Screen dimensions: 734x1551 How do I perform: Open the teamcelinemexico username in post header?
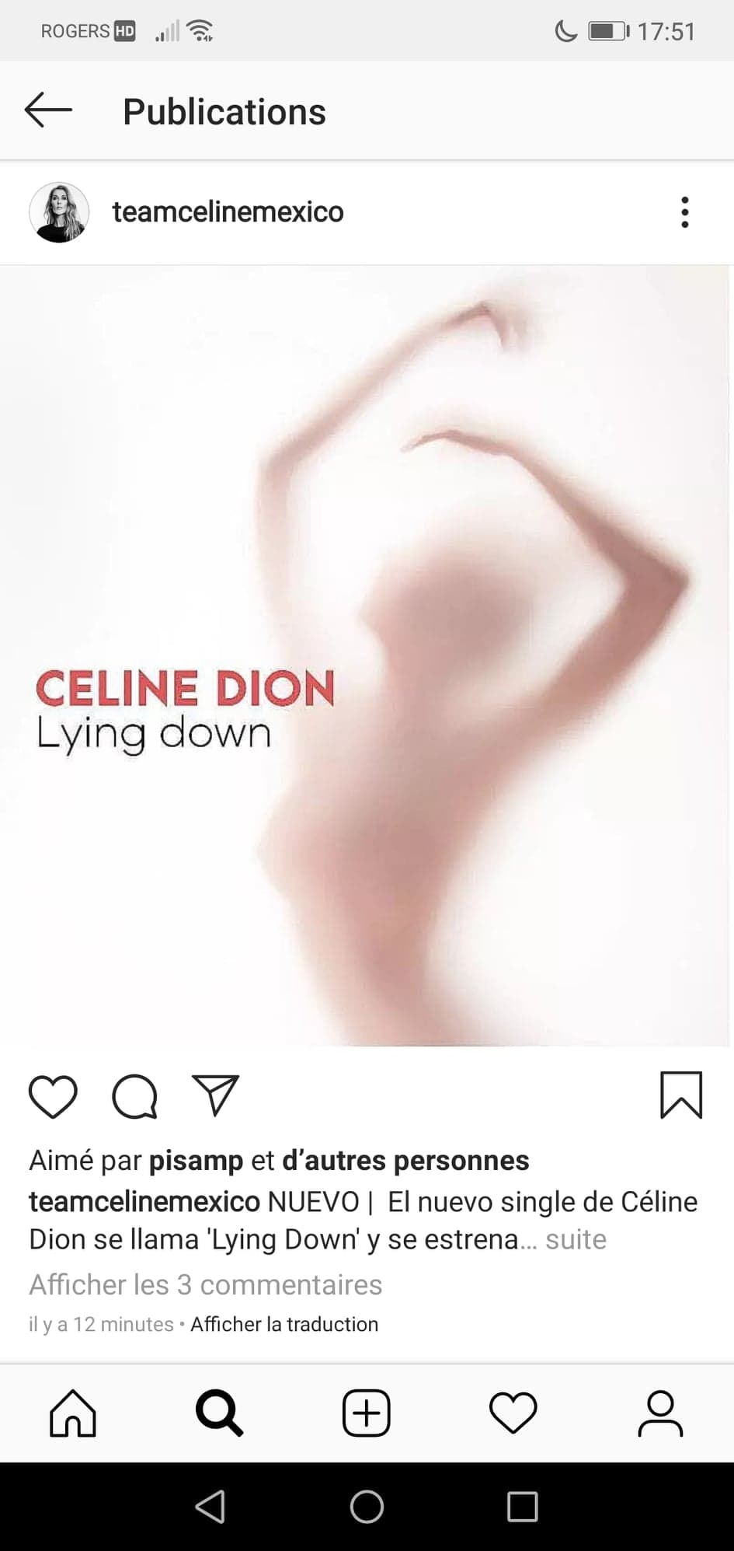click(228, 211)
